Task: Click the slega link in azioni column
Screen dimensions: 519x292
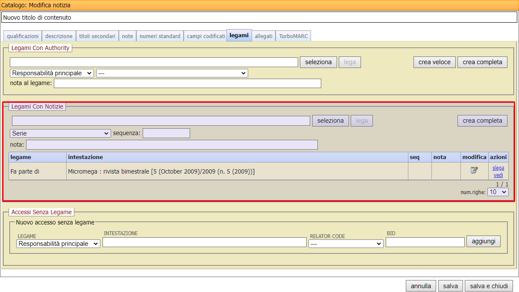Action: [x=498, y=168]
